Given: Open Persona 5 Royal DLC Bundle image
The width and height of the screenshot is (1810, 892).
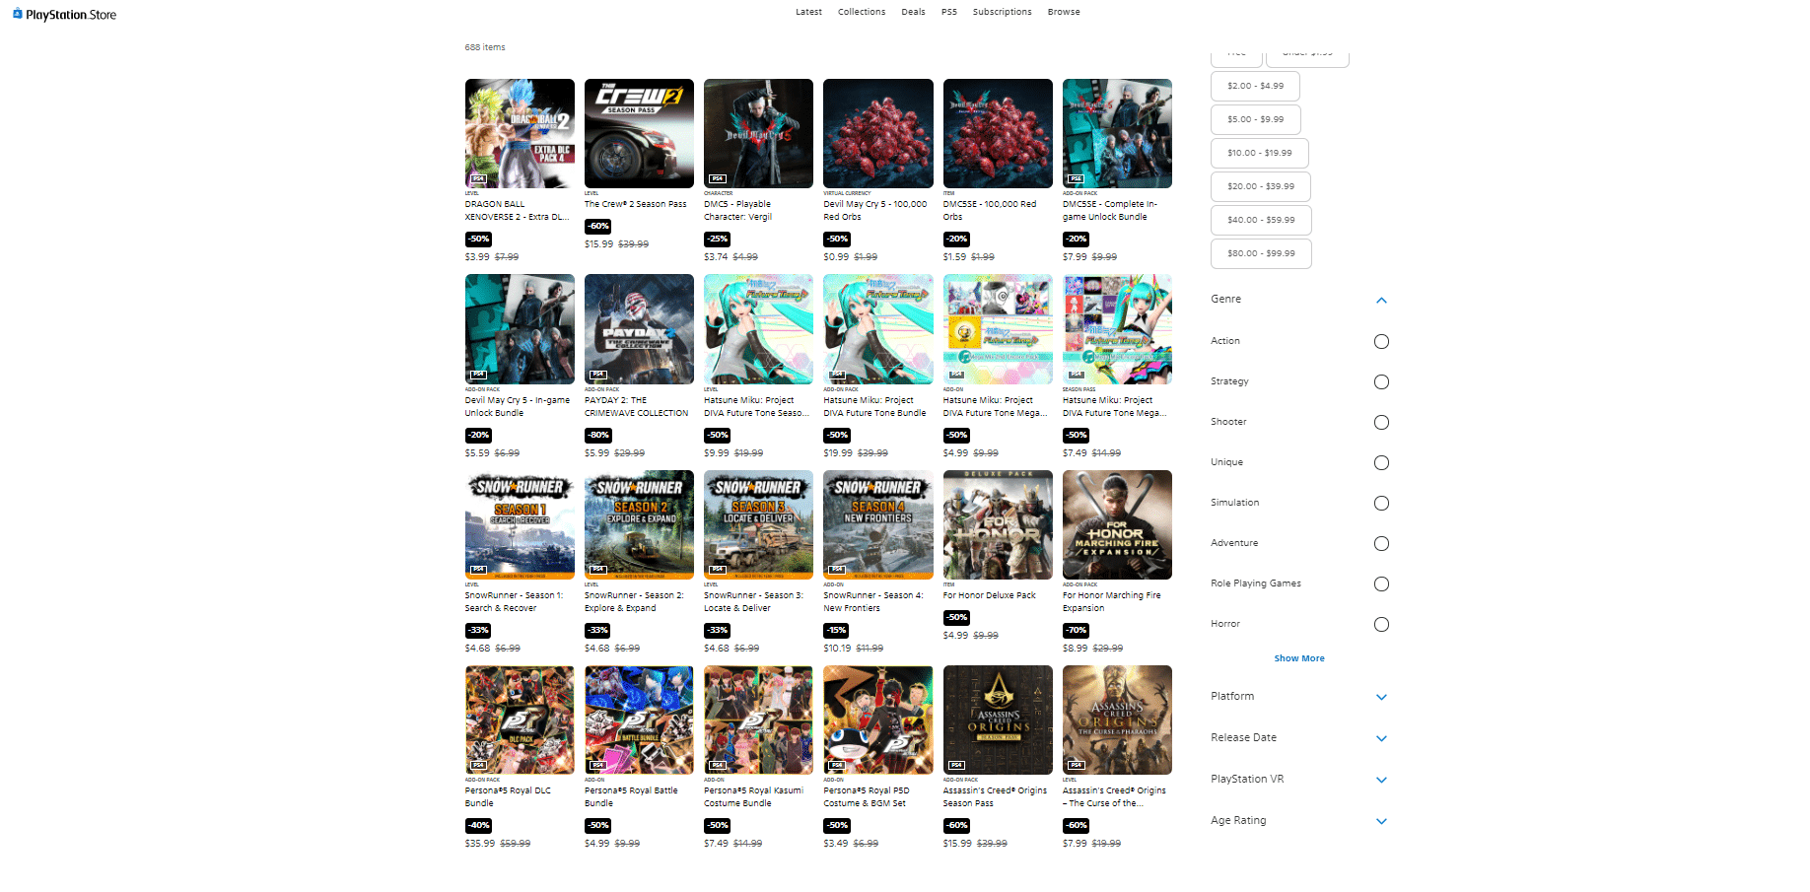Looking at the screenshot, I should click(x=520, y=720).
